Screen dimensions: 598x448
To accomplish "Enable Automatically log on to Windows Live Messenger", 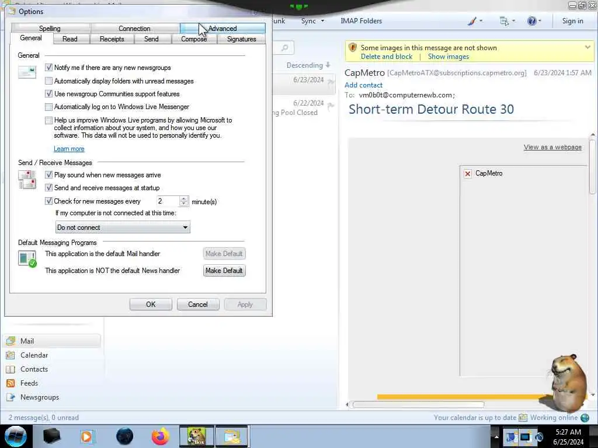I will point(48,107).
